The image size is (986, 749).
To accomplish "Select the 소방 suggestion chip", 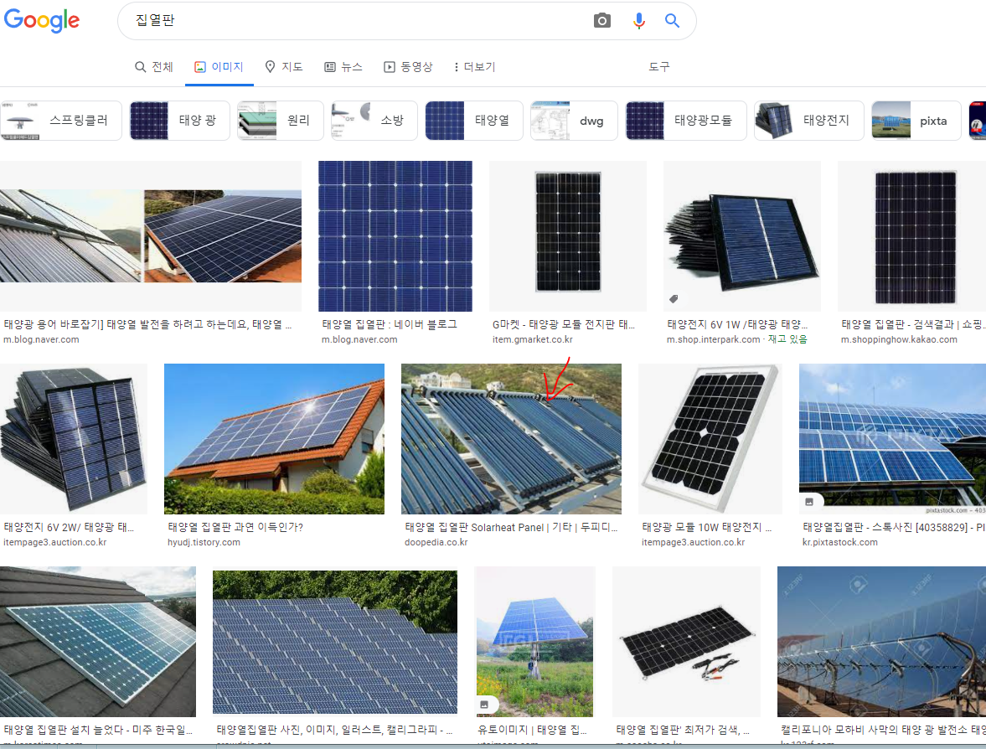I will point(374,120).
